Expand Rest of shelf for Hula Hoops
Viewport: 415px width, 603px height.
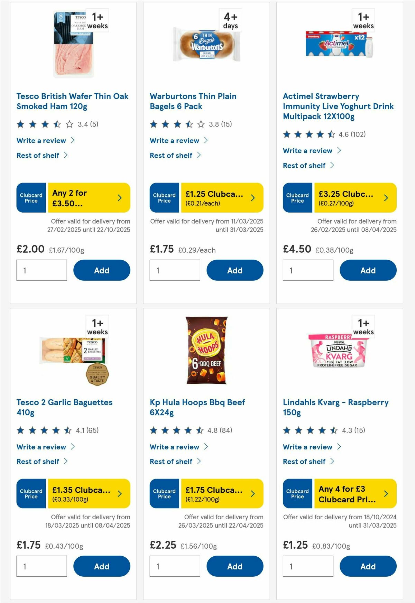click(x=171, y=461)
